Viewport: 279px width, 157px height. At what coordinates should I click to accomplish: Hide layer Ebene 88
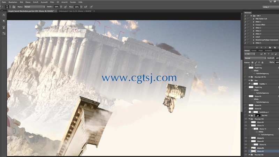[x=246, y=122]
